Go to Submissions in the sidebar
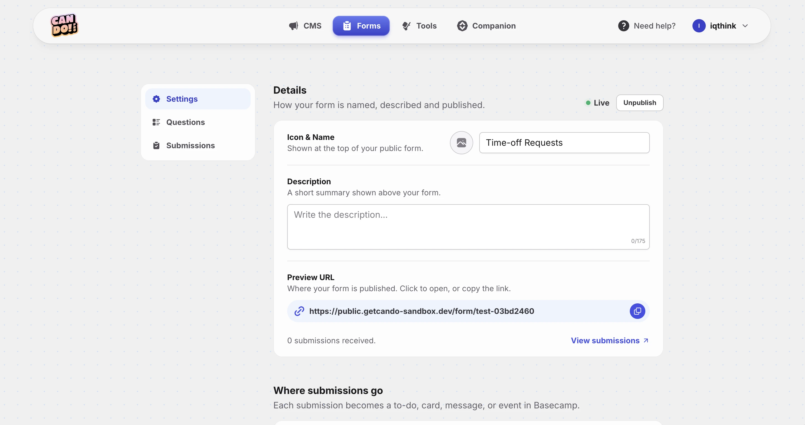 tap(198, 145)
